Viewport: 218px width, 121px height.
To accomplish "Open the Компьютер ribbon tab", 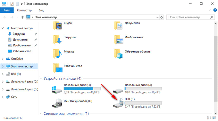I will point(24,10).
